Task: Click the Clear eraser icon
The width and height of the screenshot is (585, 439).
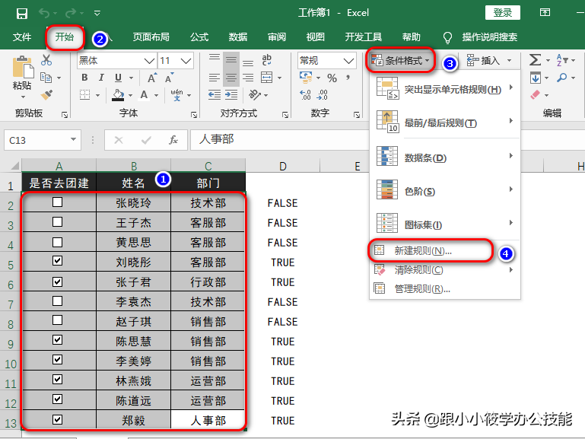Action: pos(535,95)
